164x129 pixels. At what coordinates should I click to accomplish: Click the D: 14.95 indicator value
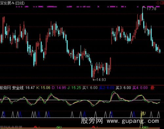coord(59,88)
